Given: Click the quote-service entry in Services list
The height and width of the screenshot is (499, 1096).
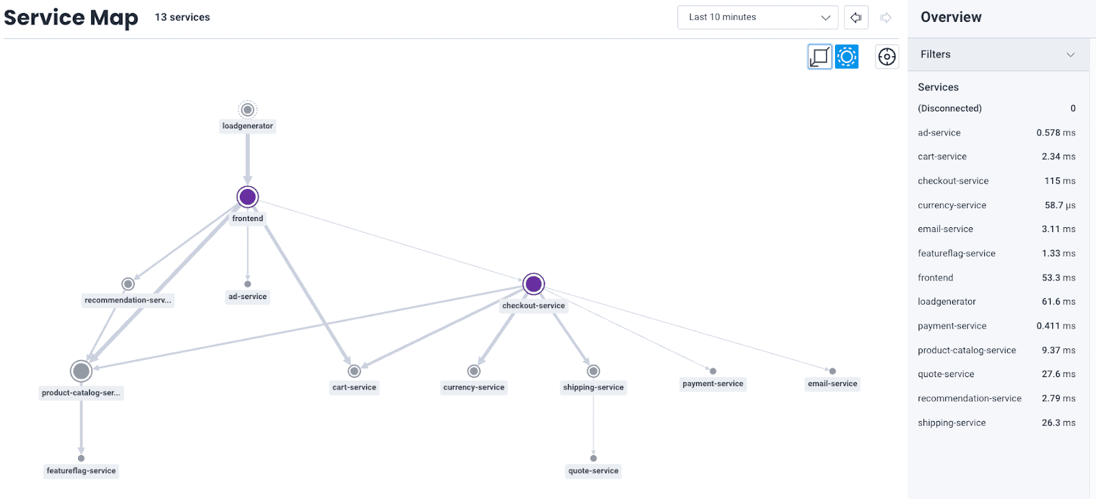Looking at the screenshot, I should pos(945,374).
